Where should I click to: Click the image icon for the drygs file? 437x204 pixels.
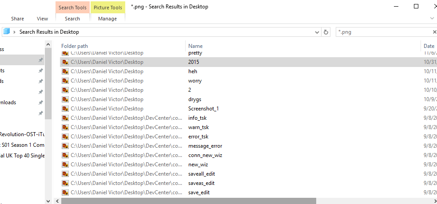point(65,99)
